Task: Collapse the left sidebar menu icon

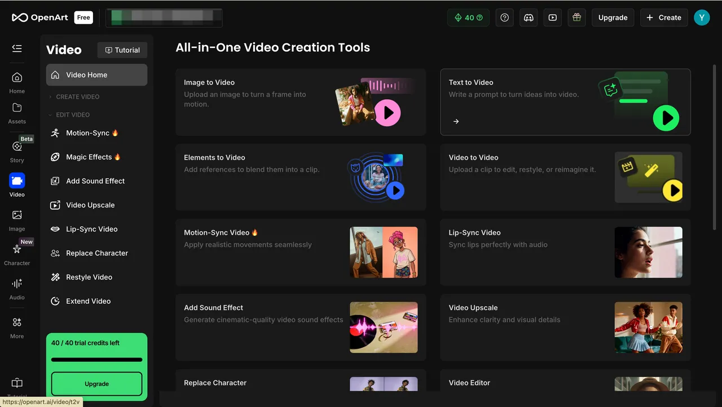Action: pyautogui.click(x=17, y=48)
